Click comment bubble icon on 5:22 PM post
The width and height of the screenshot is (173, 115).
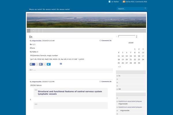coord(100,82)
